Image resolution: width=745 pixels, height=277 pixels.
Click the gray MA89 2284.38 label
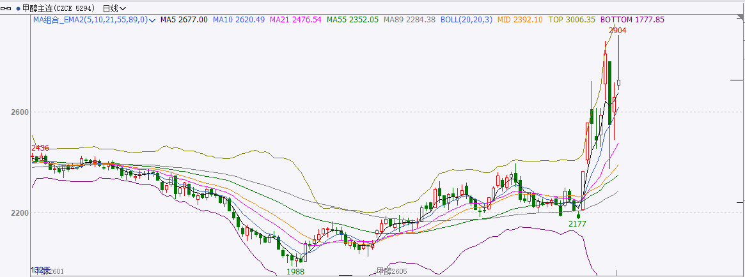[x=409, y=20]
